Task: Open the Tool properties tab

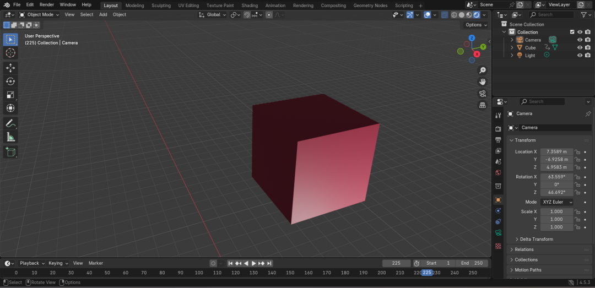Action: pyautogui.click(x=498, y=115)
